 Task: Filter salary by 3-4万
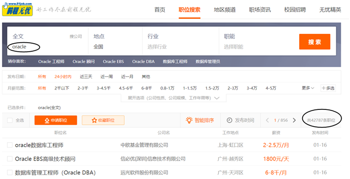[252, 88]
